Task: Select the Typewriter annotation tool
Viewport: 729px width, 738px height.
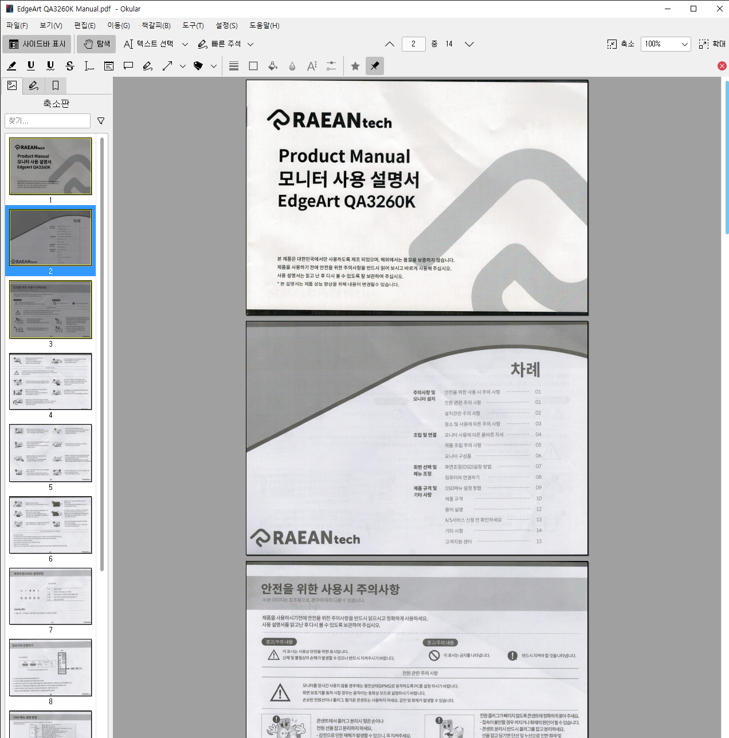Action: pos(89,66)
